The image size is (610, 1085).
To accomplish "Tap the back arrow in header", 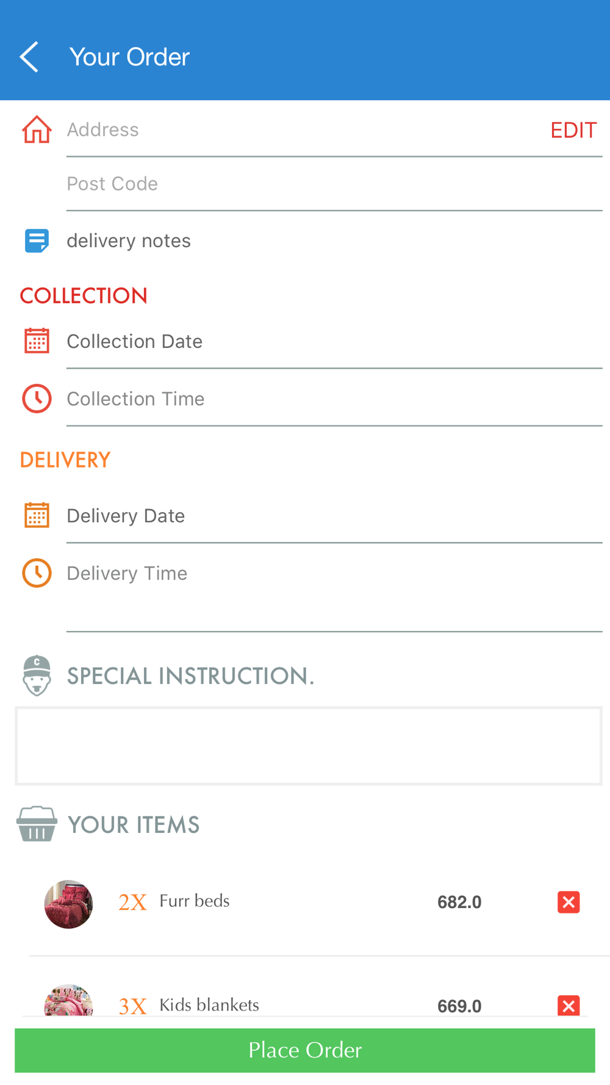I will 29,57.
